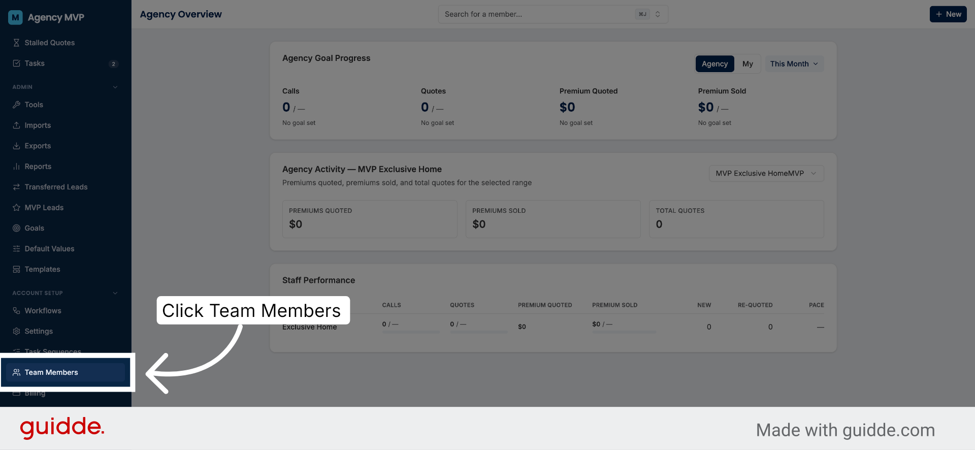
Task: Click the Exports download icon
Action: (x=16, y=146)
